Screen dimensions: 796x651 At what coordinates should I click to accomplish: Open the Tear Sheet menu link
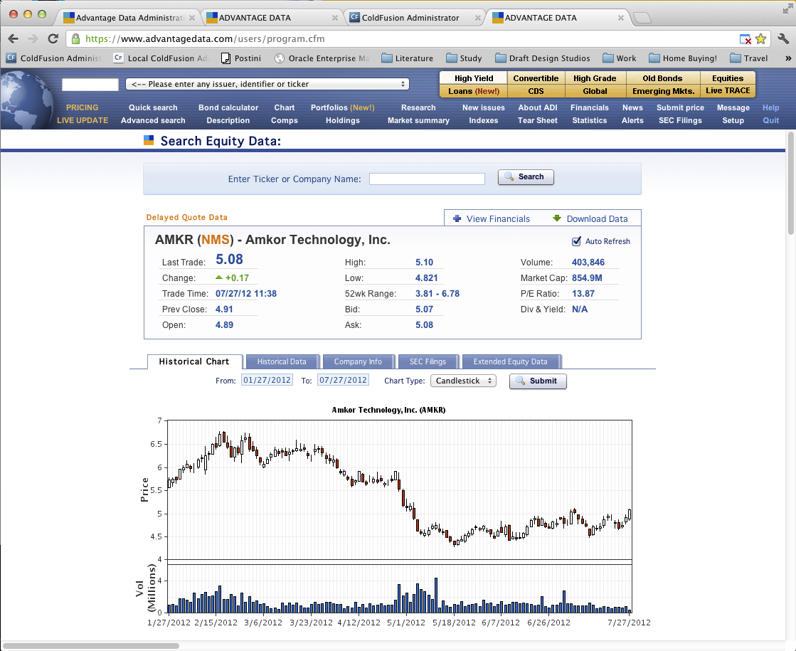tap(538, 120)
